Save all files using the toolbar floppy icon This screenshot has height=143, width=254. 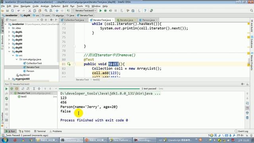[x=8, y=11]
